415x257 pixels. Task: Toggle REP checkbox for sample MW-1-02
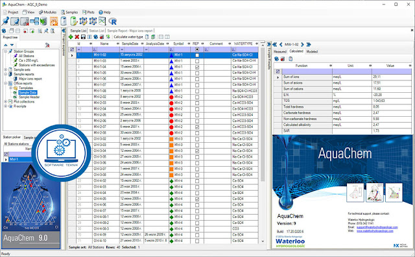(197, 55)
